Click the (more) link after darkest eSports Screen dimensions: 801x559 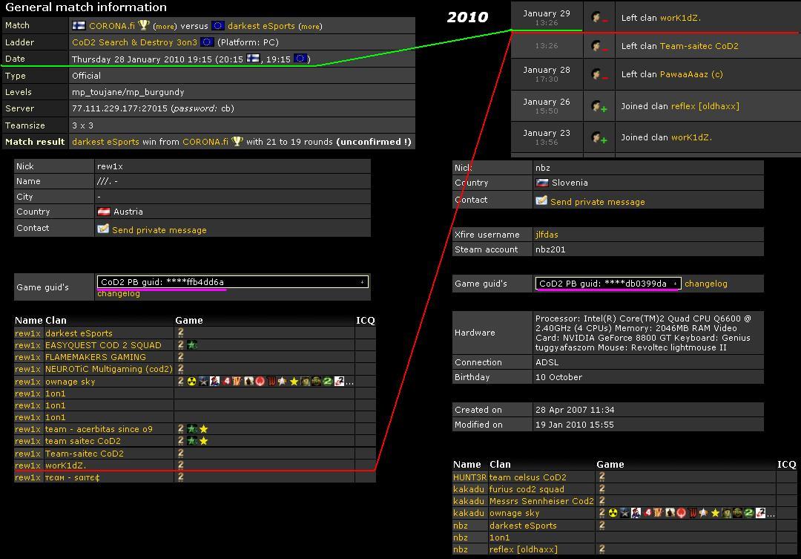pyautogui.click(x=309, y=27)
